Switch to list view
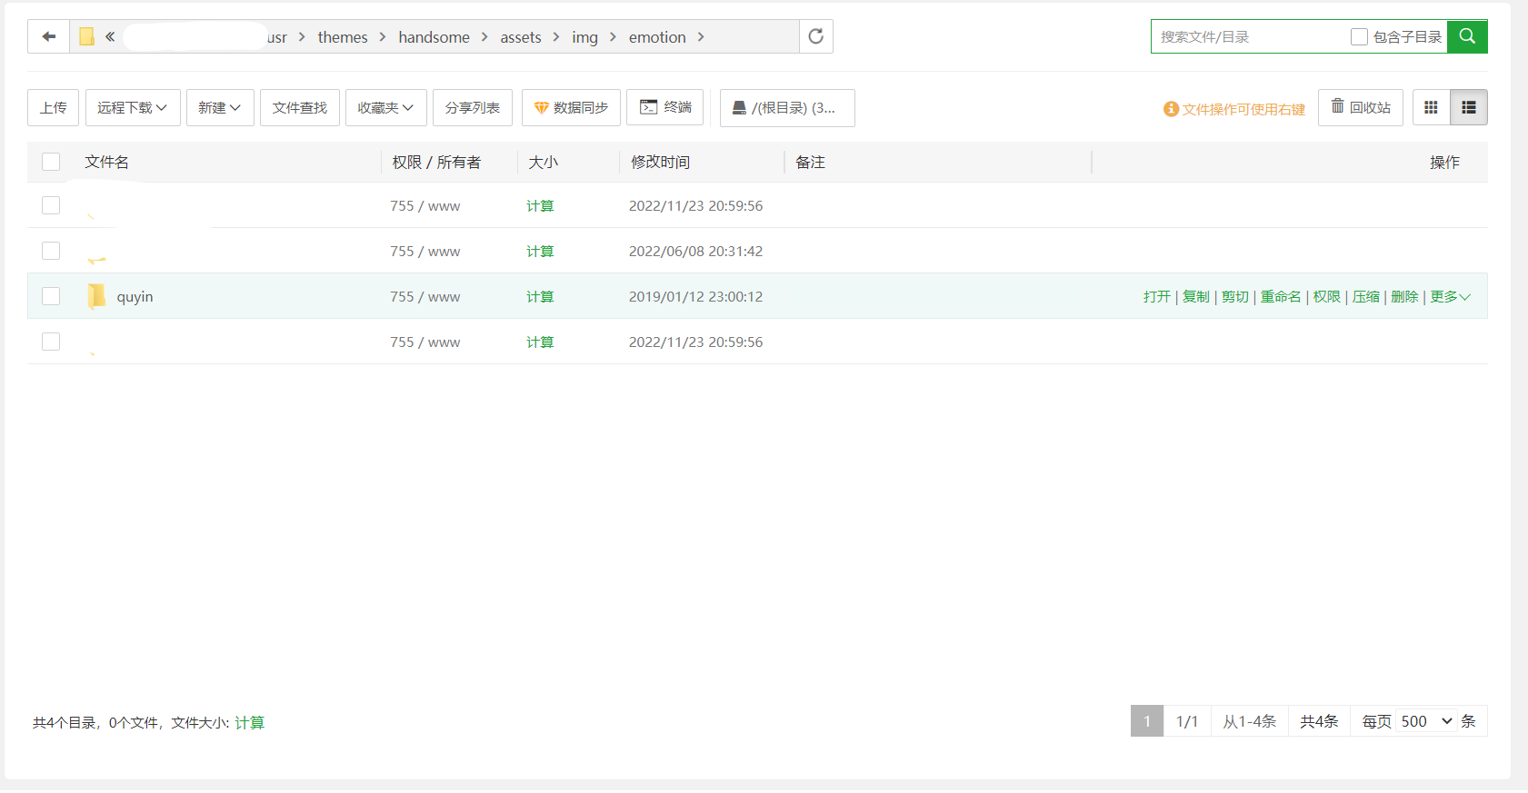This screenshot has width=1528, height=793. pos(1469,107)
